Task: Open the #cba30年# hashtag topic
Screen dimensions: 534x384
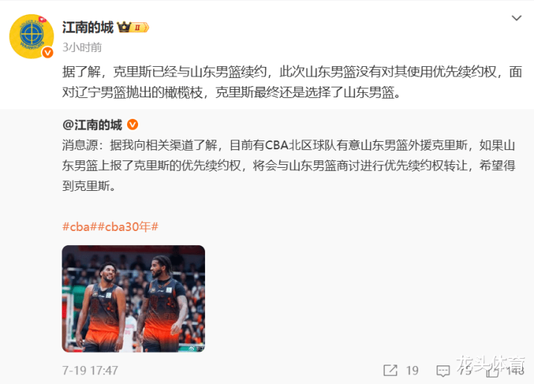Action: tap(128, 227)
